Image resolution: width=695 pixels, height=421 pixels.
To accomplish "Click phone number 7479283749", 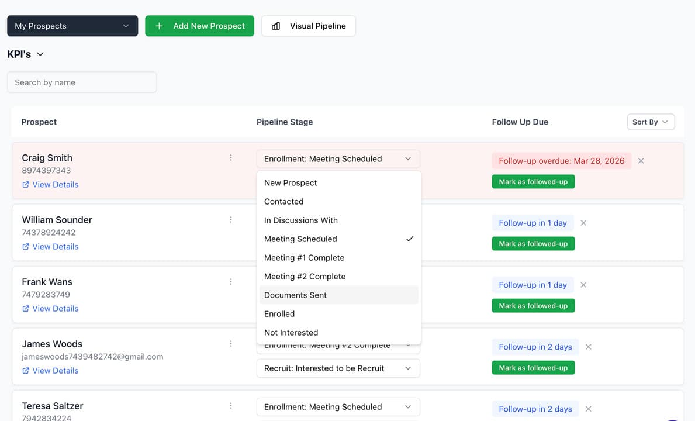I will coord(46,295).
